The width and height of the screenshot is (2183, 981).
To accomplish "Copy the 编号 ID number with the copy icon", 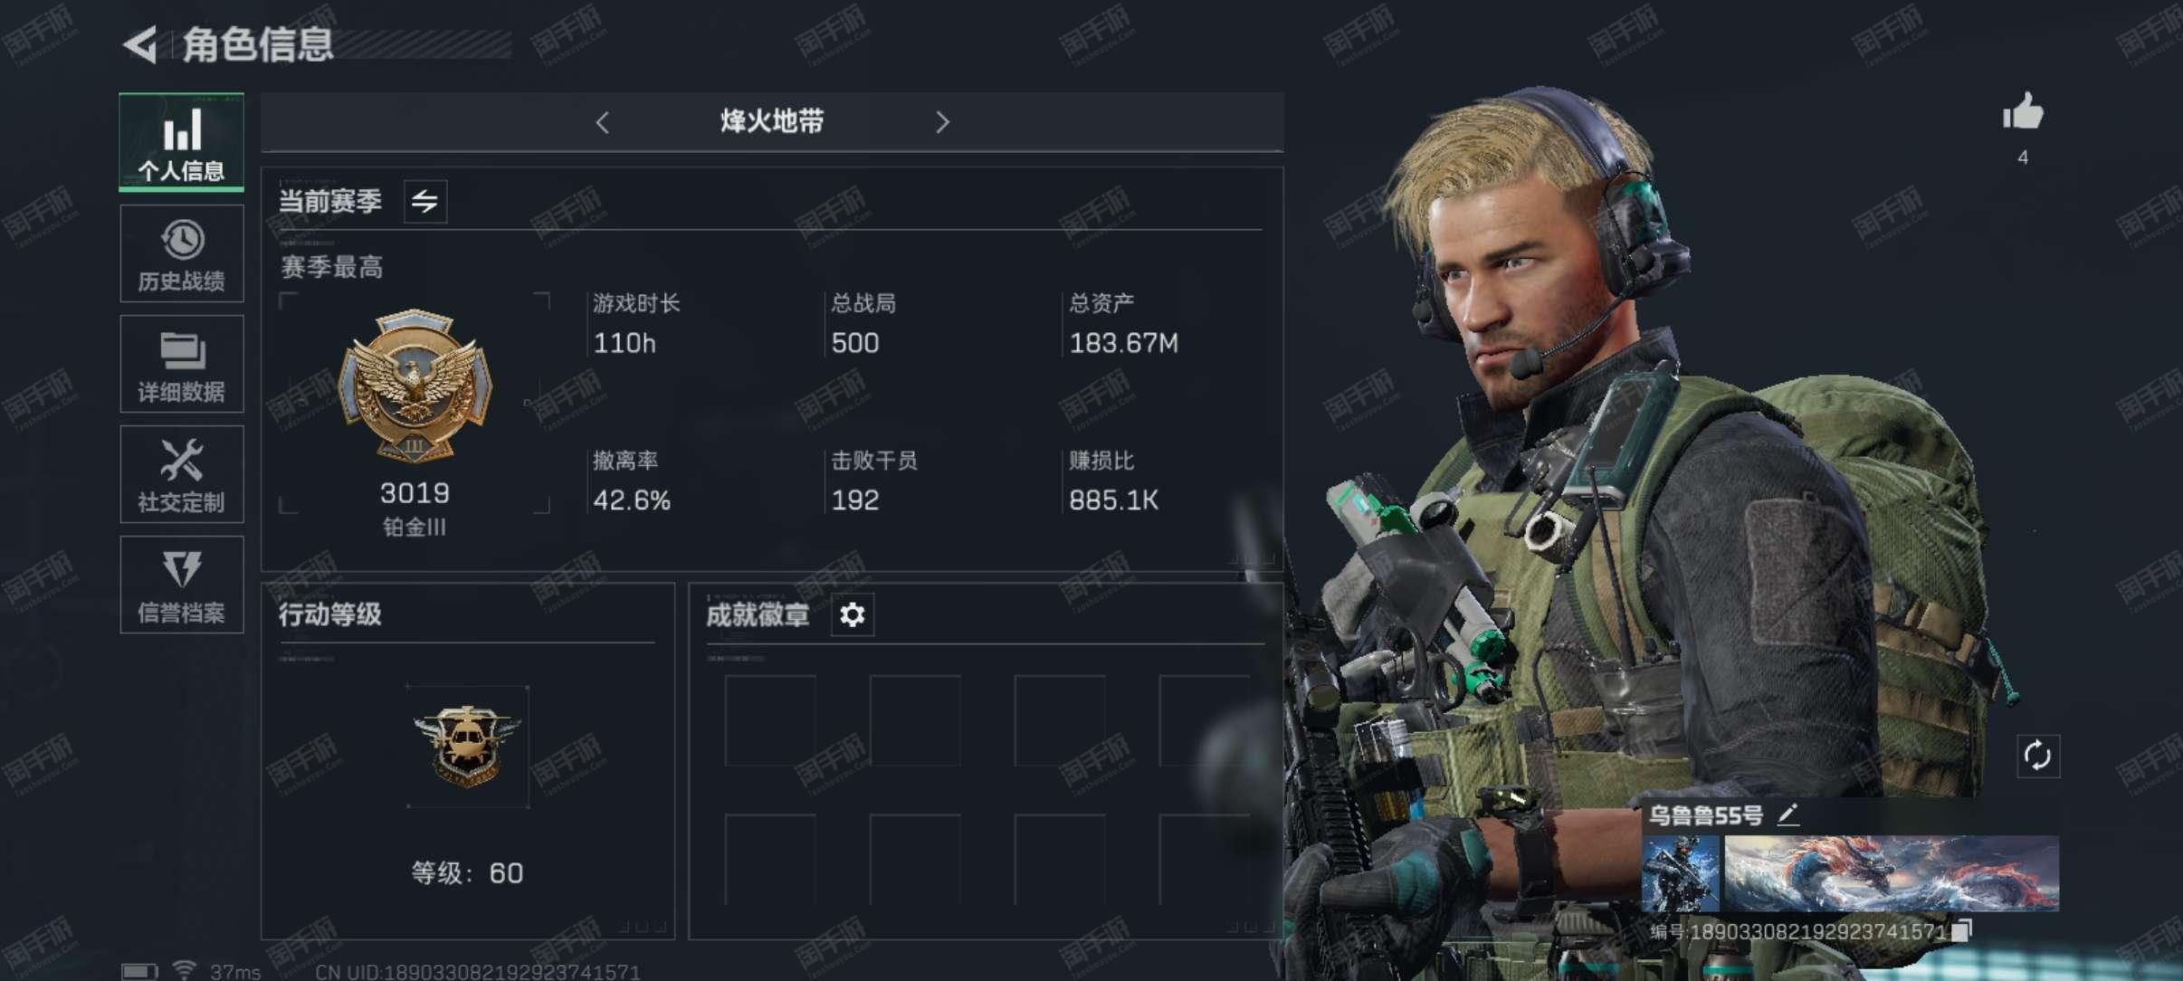I will tap(1960, 930).
